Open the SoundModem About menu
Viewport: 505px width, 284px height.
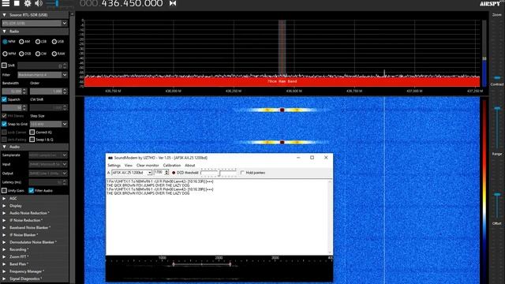(x=189, y=166)
